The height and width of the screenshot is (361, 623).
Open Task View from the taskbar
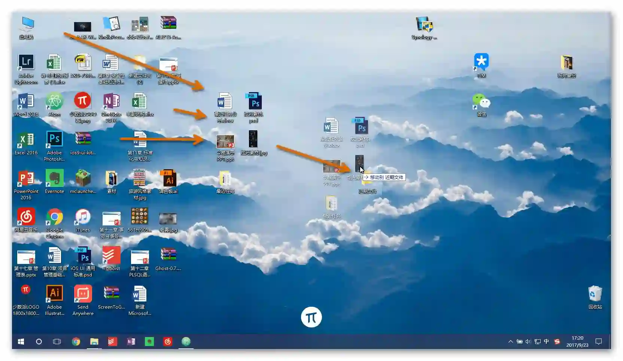pyautogui.click(x=57, y=342)
